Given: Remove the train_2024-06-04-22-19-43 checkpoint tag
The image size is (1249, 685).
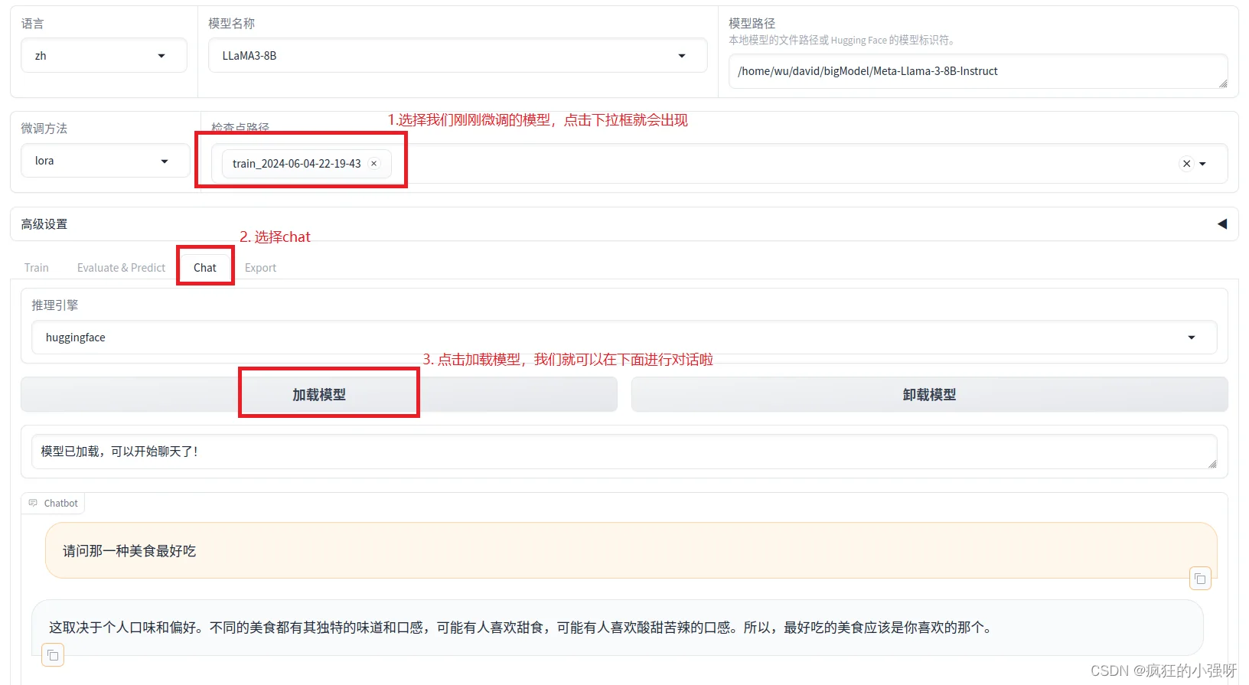Looking at the screenshot, I should click(x=374, y=164).
